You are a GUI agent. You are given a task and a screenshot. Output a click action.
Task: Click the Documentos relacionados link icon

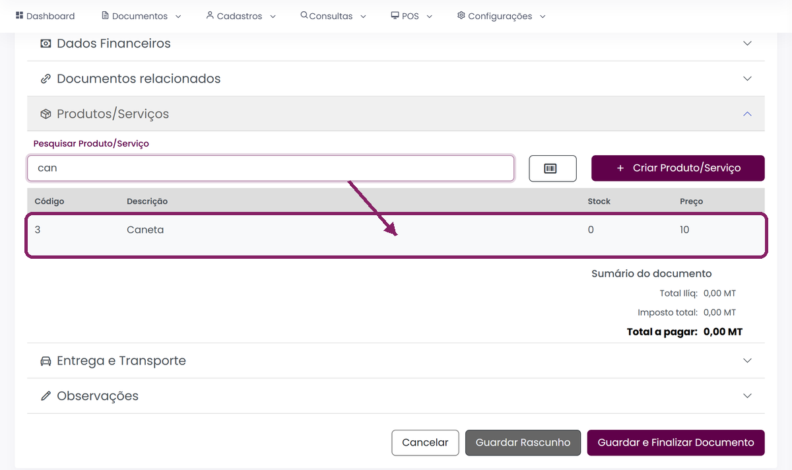(x=46, y=79)
